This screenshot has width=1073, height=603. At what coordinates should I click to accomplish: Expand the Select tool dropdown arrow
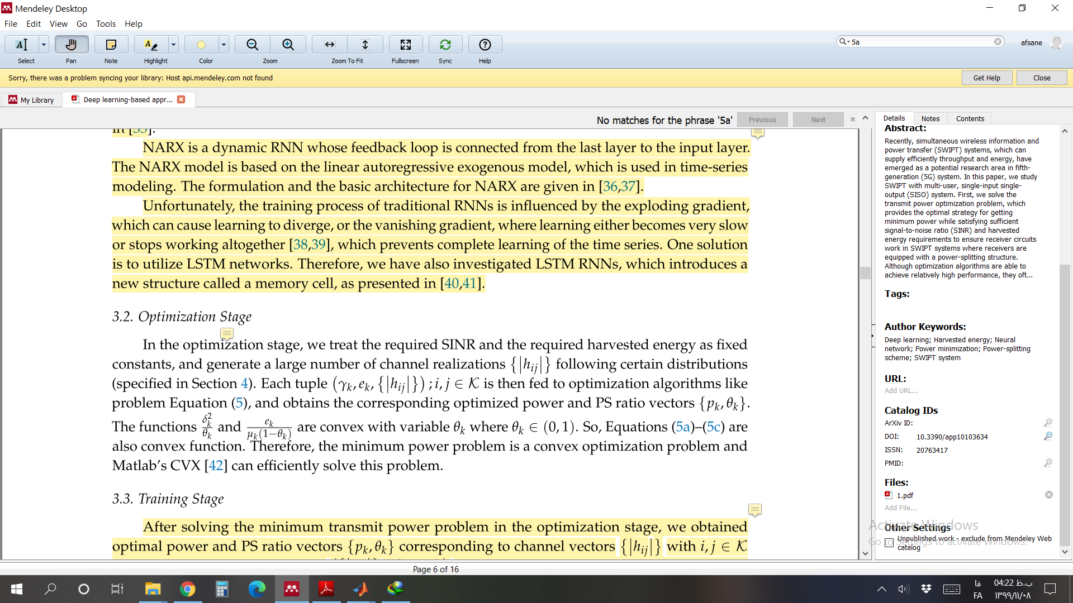[x=44, y=45]
